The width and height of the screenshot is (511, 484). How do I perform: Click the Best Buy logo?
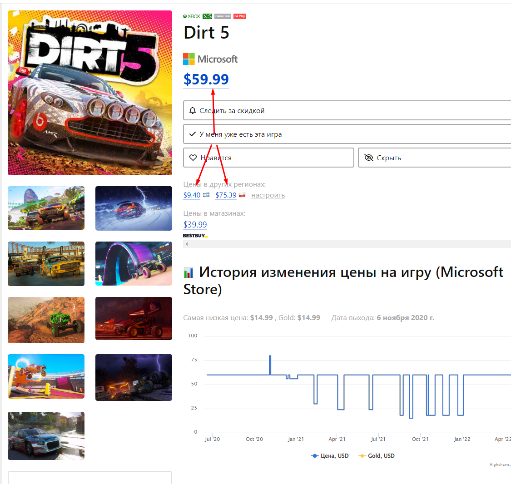pos(195,236)
